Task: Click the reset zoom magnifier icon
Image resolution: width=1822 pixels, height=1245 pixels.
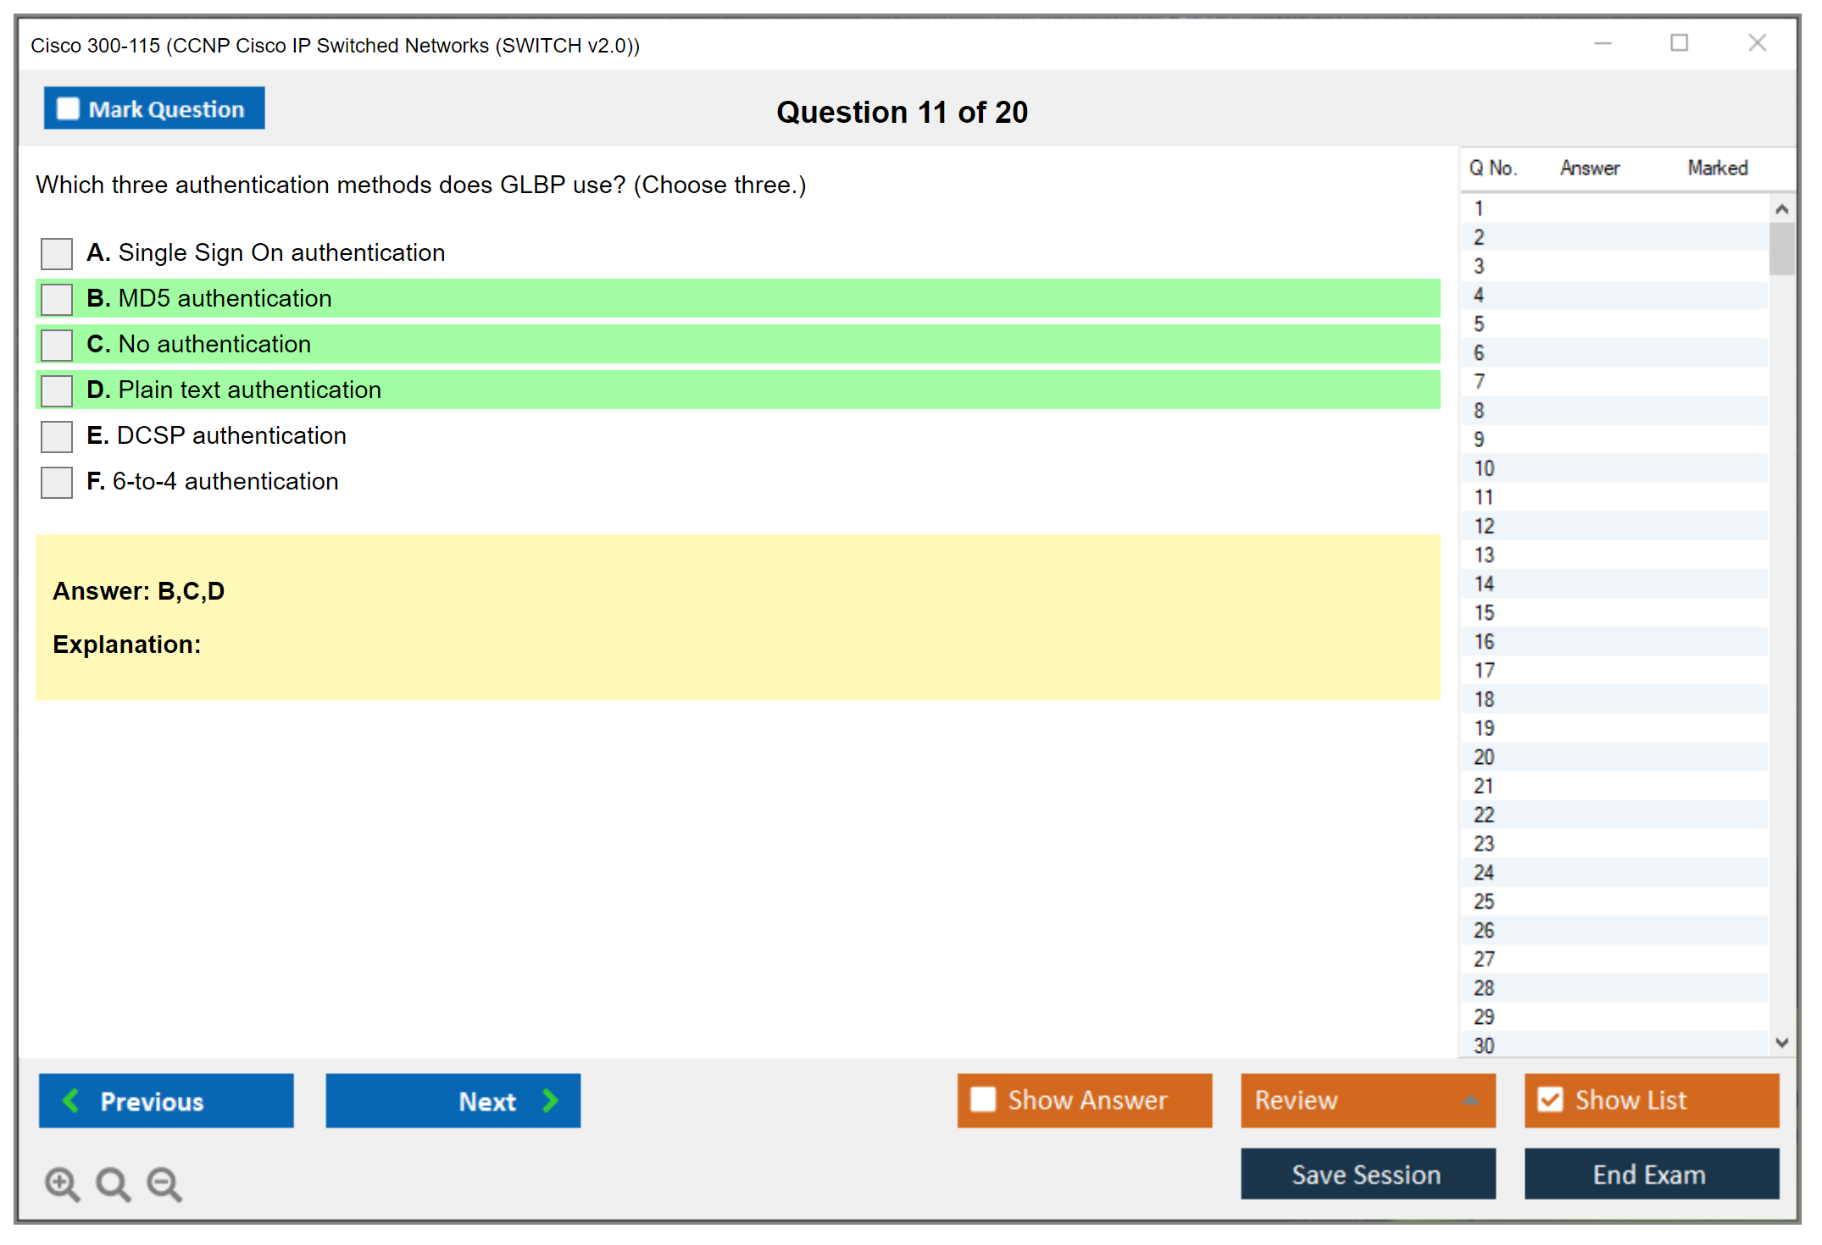Action: click(x=113, y=1183)
